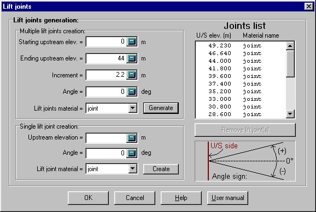Select the 37.400 joint row
Screen dimensions: 316x212
click(241, 84)
